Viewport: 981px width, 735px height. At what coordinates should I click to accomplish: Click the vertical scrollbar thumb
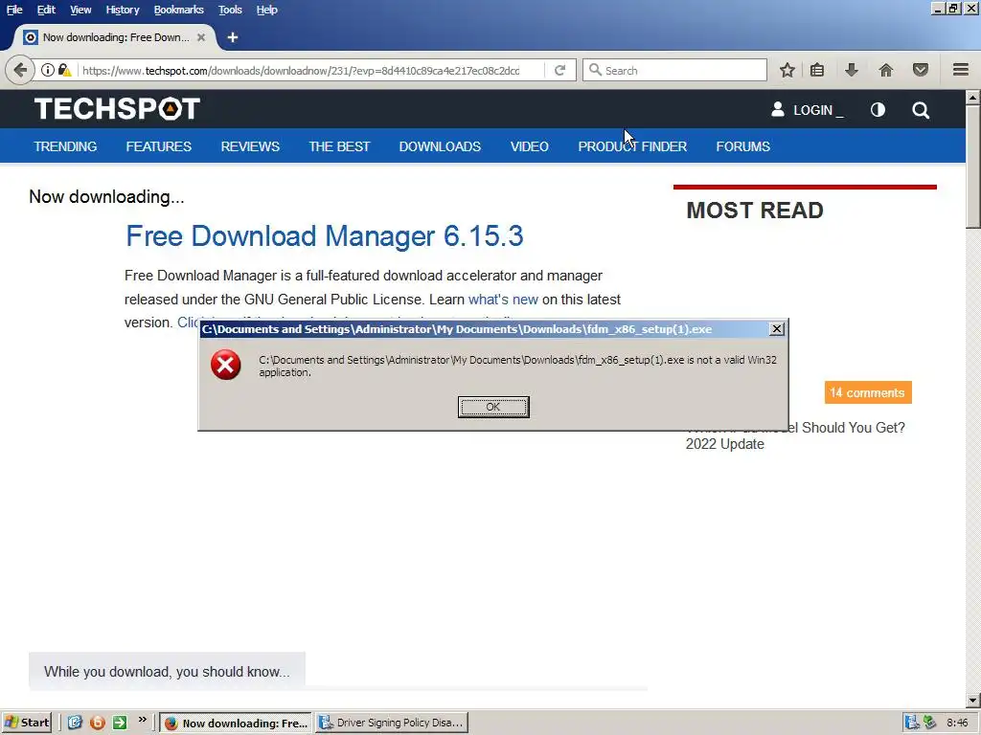coord(973,167)
